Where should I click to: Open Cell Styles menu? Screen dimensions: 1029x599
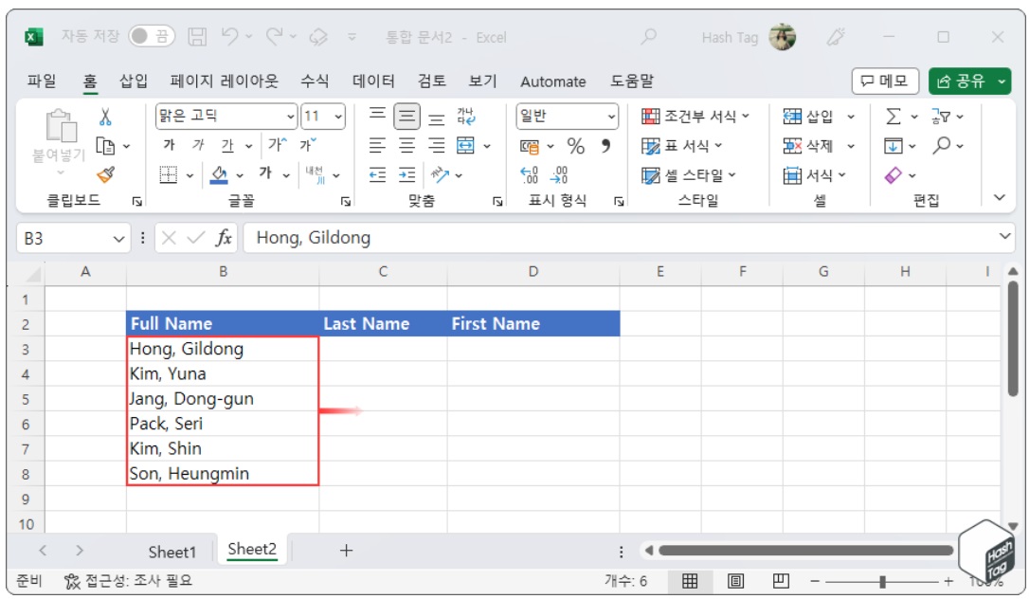pos(689,175)
